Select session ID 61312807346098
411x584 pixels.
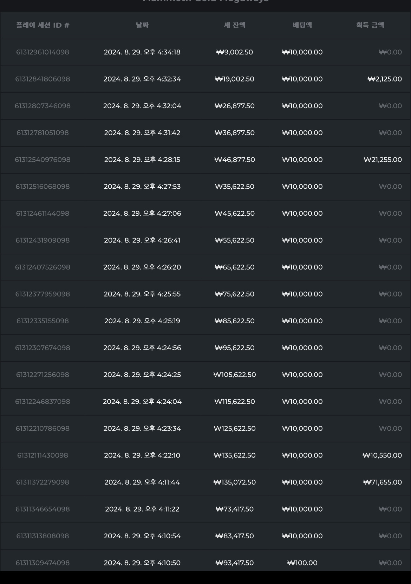click(43, 106)
